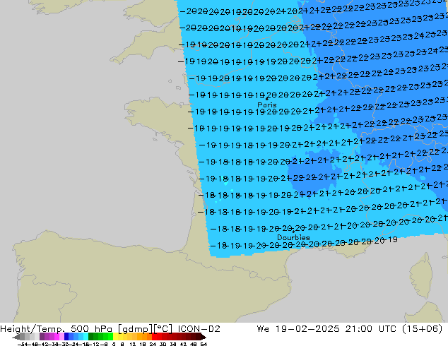This screenshot has height=346, width=448.
Task: Select the Dourbies marker dot on map
Action: (293, 232)
